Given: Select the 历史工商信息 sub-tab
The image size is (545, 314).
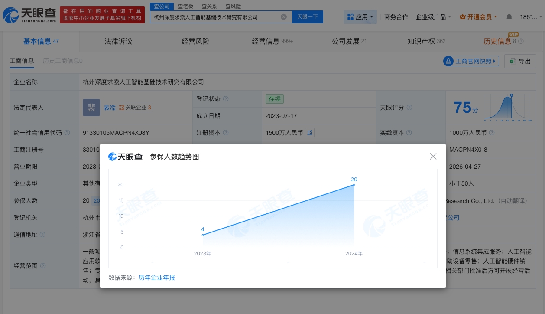Looking at the screenshot, I should click(62, 61).
